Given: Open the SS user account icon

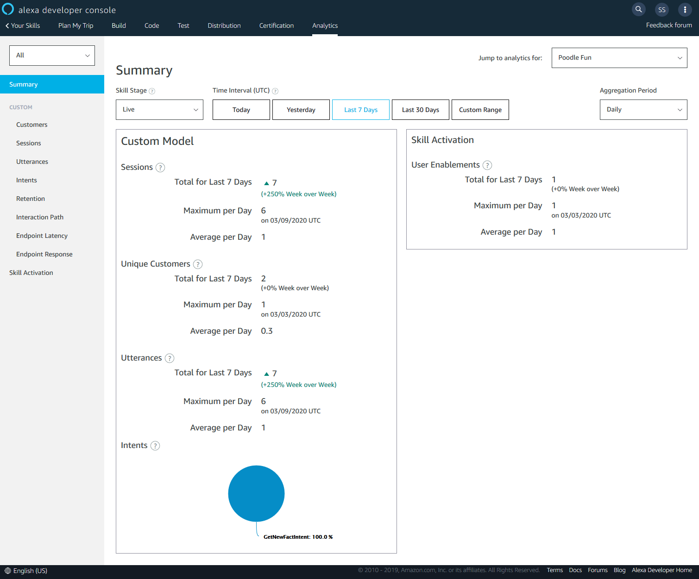Looking at the screenshot, I should click(661, 10).
